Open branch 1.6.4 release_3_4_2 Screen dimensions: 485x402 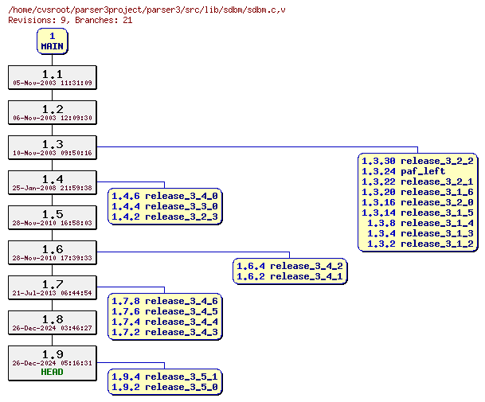pyautogui.click(x=290, y=266)
